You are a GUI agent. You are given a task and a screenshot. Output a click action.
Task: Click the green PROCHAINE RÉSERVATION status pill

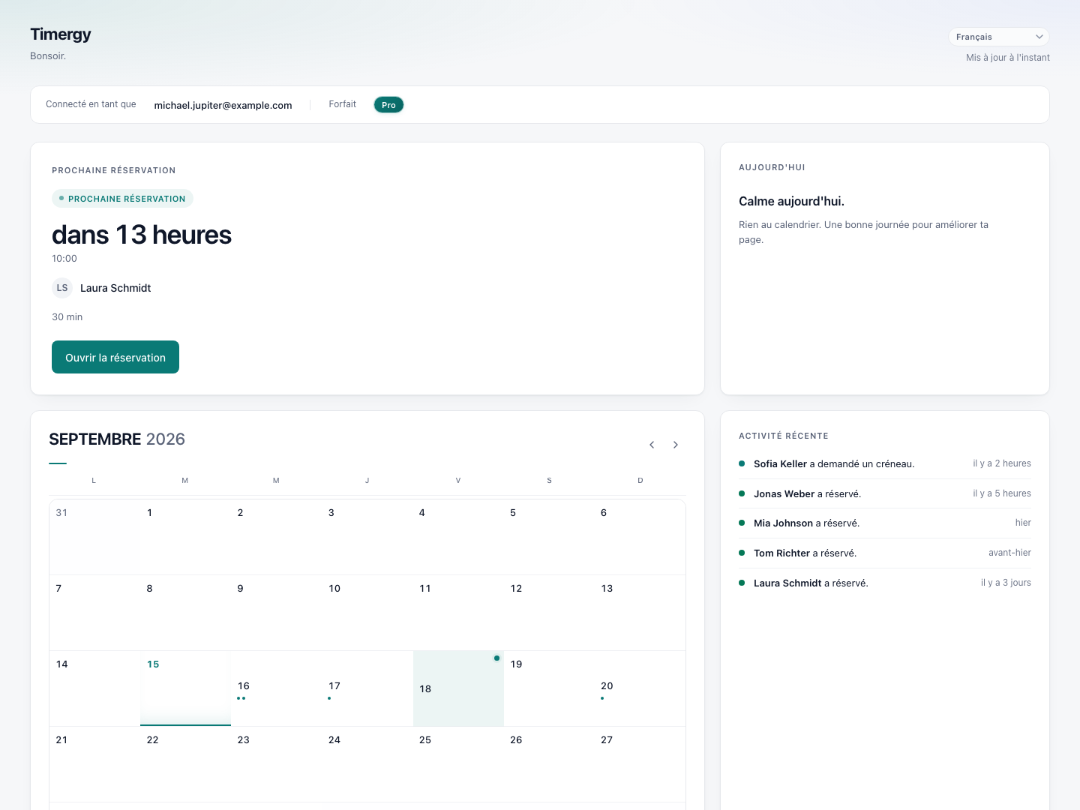click(122, 199)
